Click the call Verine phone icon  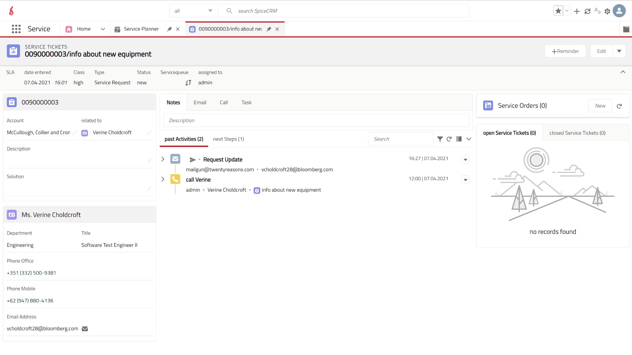coord(175,179)
